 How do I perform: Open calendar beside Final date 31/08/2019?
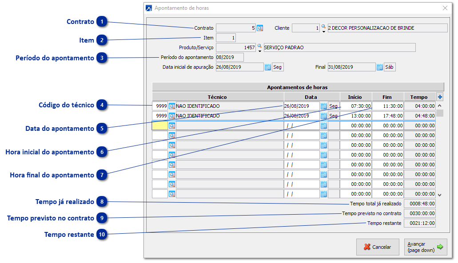[380, 67]
